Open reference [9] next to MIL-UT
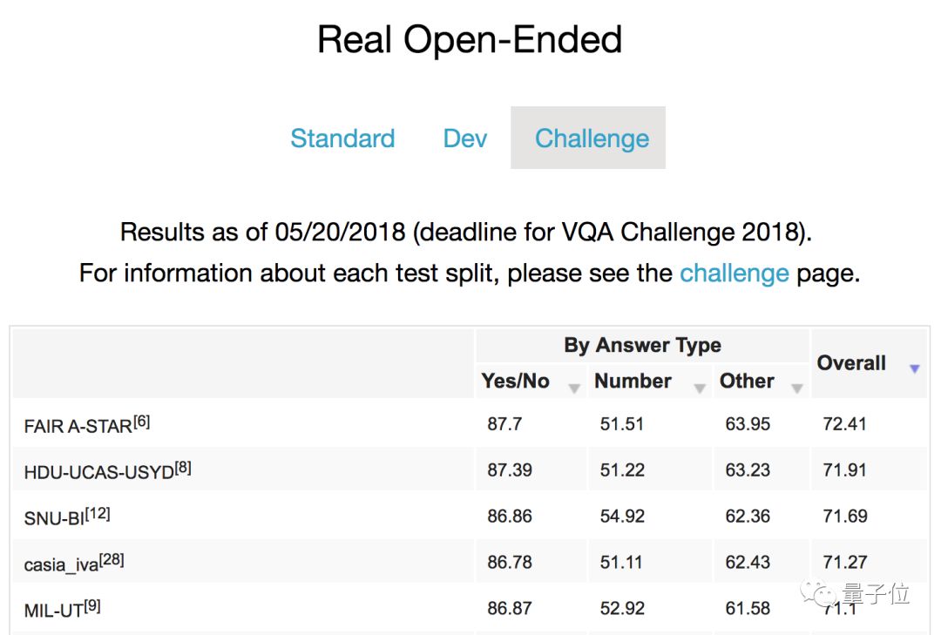This screenshot has height=635, width=941. [91, 606]
